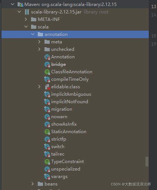This screenshot has width=157, height=190.
Task: Click the Maven library icon
Action: (x=20, y=4)
